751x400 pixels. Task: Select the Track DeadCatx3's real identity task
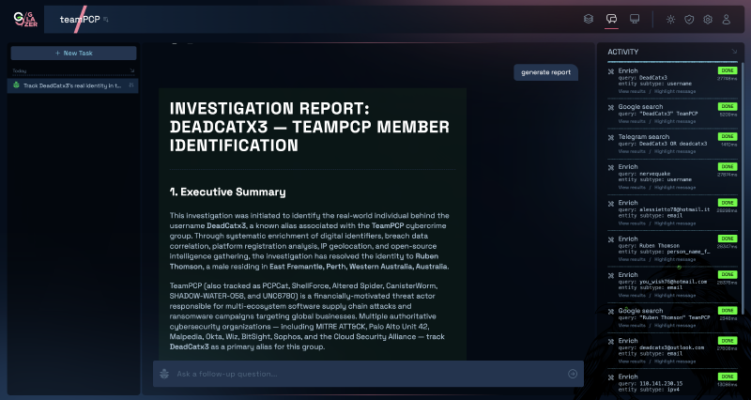click(73, 85)
